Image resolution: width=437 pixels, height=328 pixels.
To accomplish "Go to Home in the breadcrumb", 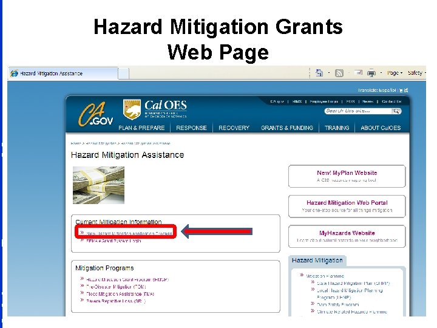I will pyautogui.click(x=76, y=143).
